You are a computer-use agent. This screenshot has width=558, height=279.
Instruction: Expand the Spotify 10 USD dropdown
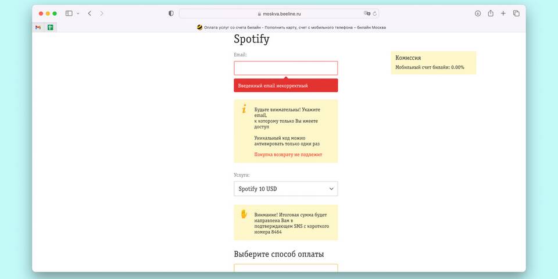(x=285, y=189)
